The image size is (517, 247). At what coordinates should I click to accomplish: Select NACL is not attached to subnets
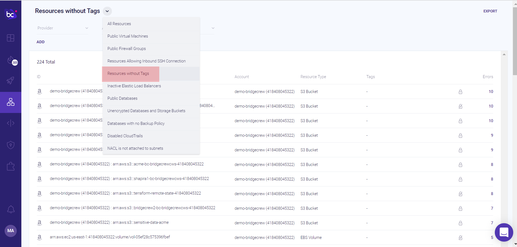point(151,148)
